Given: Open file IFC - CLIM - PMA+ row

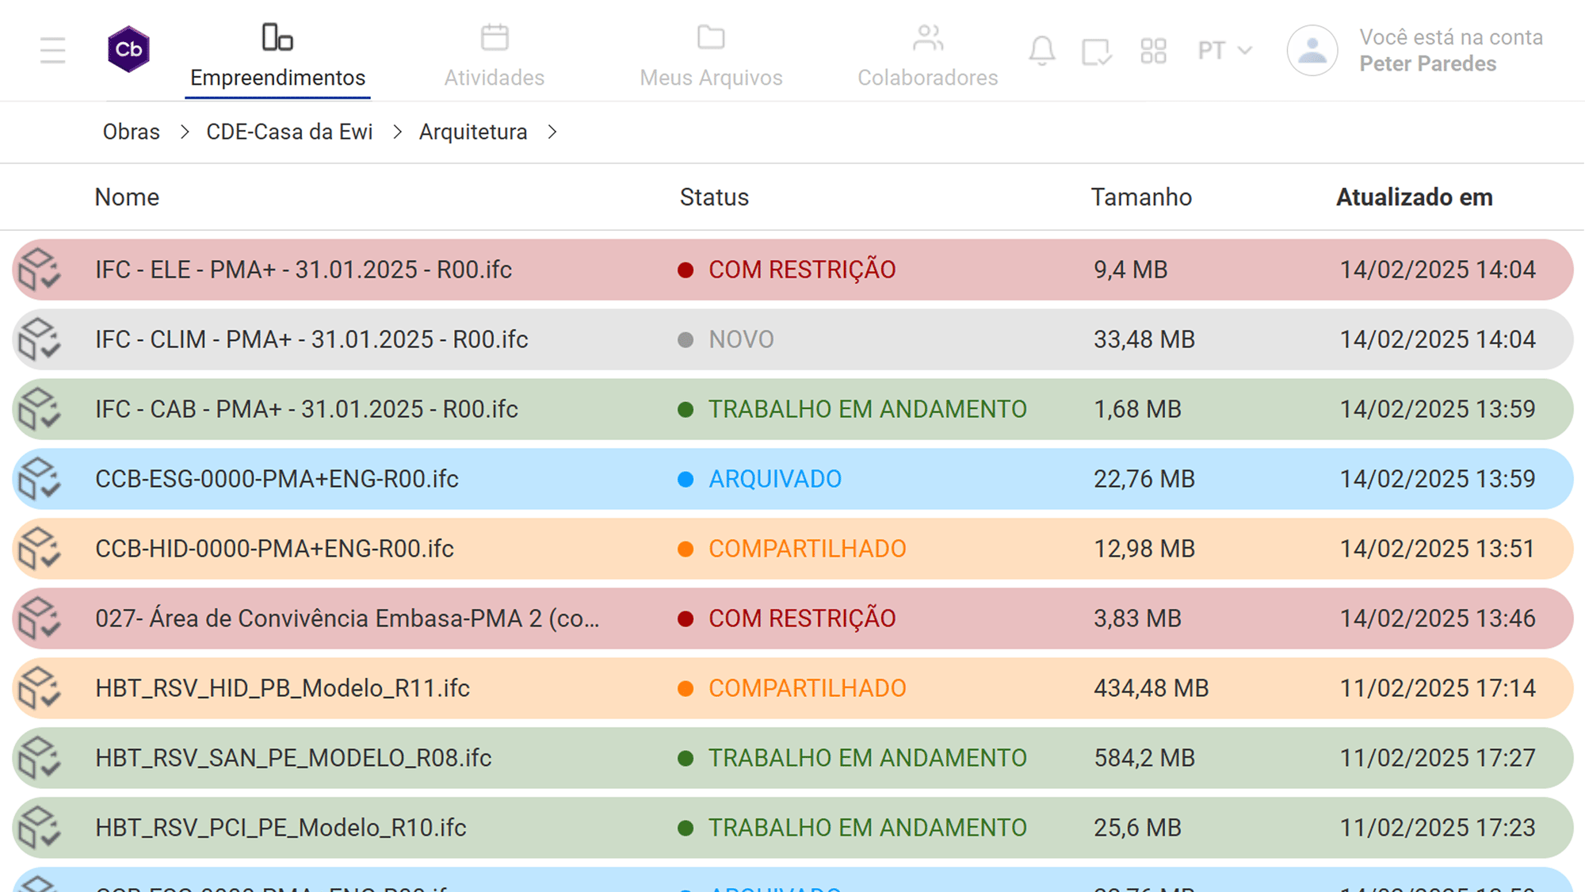Looking at the screenshot, I should 311,339.
